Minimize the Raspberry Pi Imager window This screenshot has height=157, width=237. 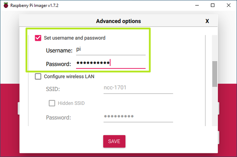click(x=197, y=5)
